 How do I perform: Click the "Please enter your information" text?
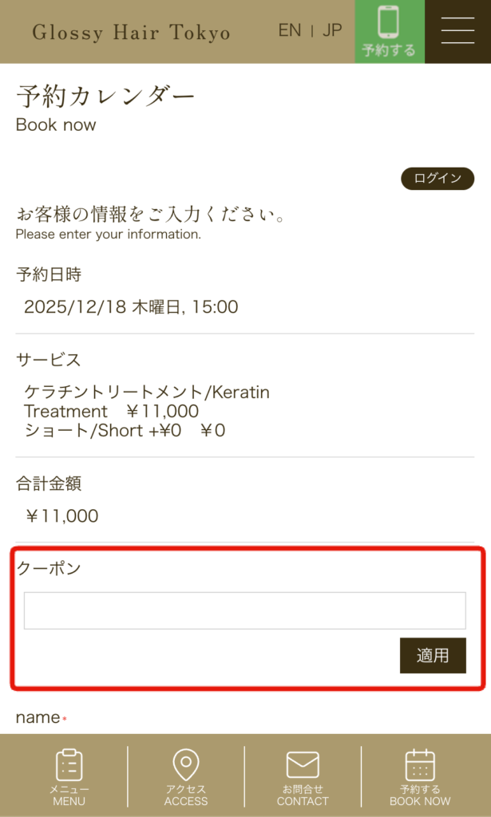[109, 235]
